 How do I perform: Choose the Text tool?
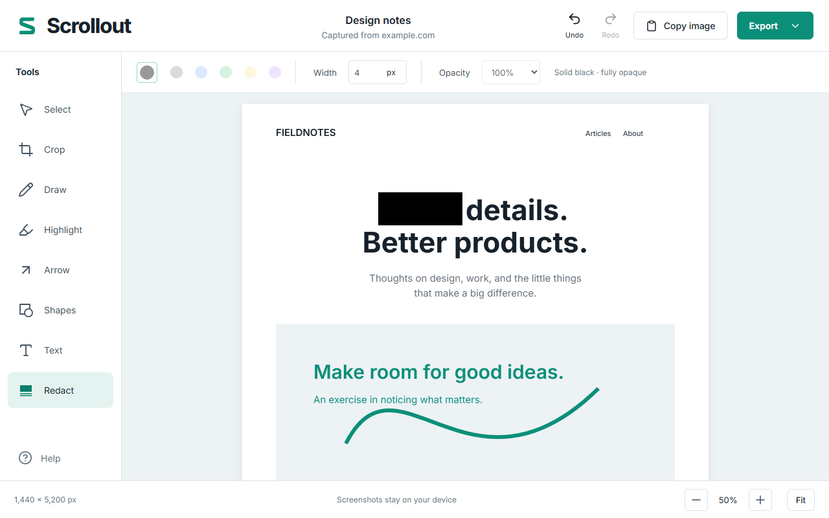tap(60, 350)
